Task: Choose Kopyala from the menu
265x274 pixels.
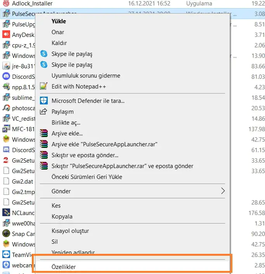Action: coord(132,217)
